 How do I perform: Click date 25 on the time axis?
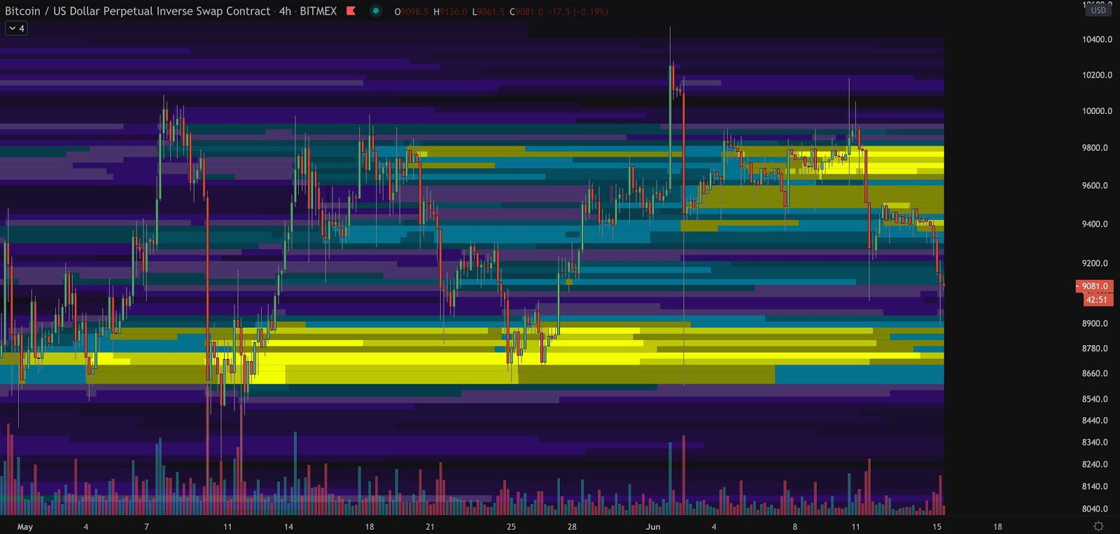[511, 527]
